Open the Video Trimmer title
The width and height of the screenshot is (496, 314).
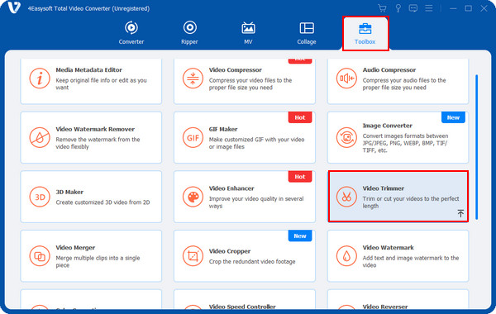tap(384, 188)
